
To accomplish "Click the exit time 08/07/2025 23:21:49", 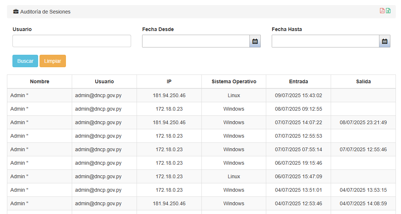I will click(363, 122).
